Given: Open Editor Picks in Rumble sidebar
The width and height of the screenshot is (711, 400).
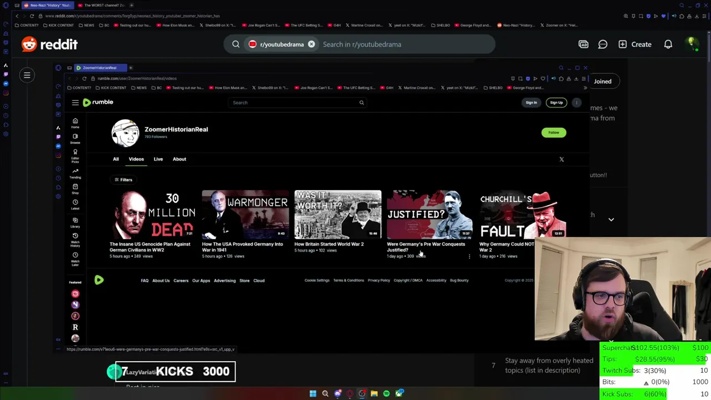Looking at the screenshot, I should click(x=75, y=156).
